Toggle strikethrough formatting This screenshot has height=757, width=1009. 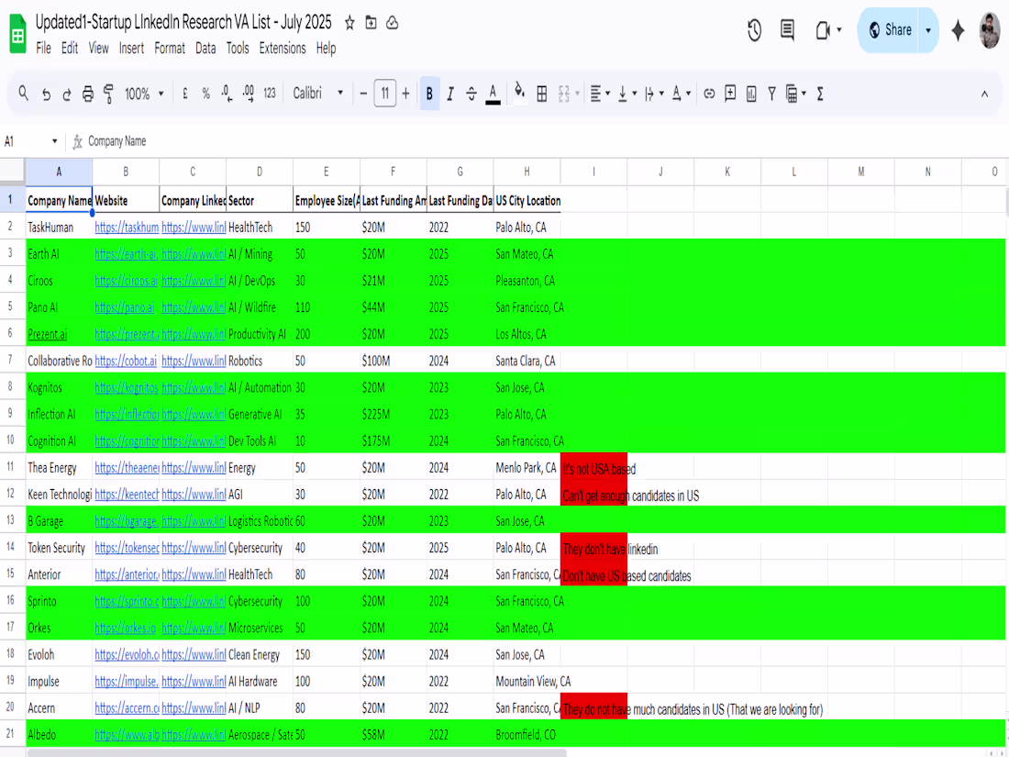tap(471, 94)
